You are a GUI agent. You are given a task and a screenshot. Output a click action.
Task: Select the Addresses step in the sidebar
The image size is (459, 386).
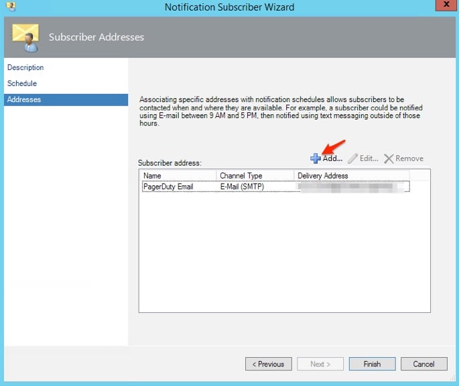pos(23,99)
